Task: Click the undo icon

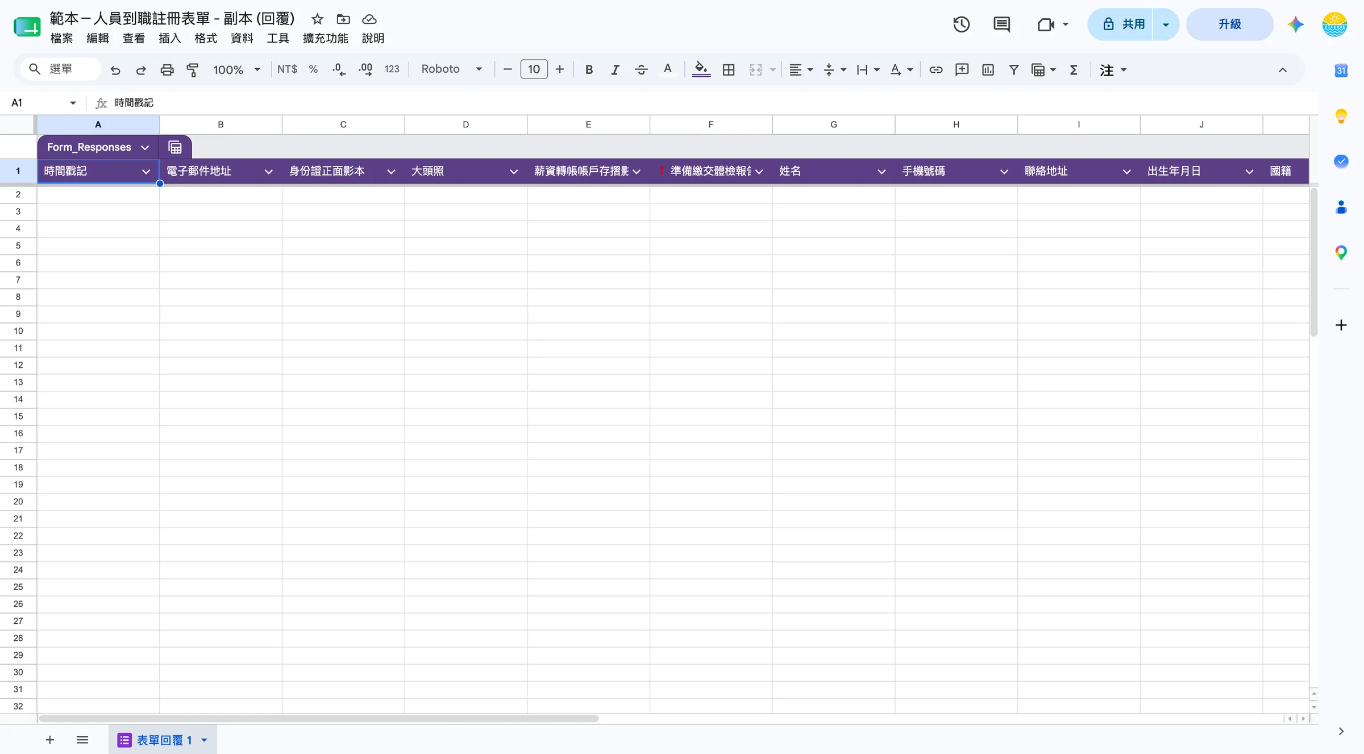Action: (115, 70)
